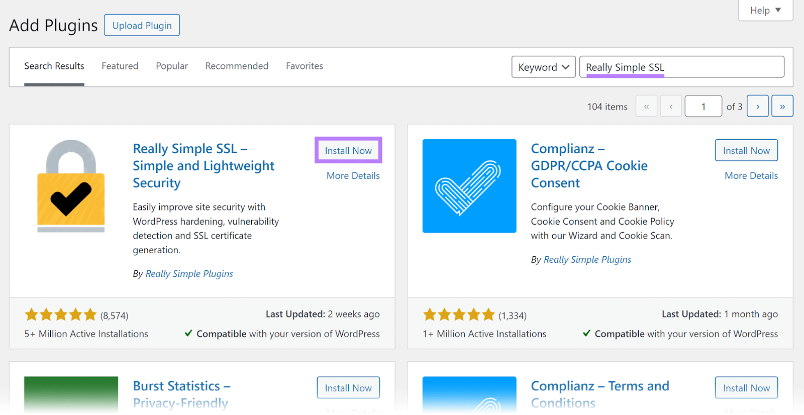Click the Upload Plugin button

click(142, 25)
